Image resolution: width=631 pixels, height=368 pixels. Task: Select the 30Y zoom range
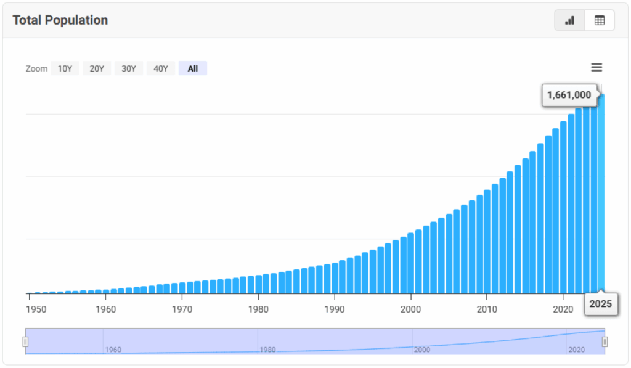128,68
